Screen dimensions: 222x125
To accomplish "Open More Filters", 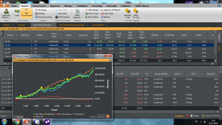I will pyautogui.click(x=92, y=17).
